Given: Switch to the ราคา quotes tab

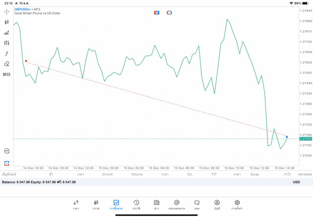Looking at the screenshot, I should click(76, 204).
